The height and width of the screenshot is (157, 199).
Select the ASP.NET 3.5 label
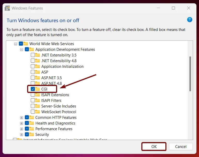(51, 78)
